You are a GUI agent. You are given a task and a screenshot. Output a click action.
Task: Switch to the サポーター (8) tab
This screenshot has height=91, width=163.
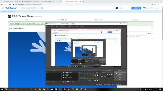pyautogui.click(x=99, y=20)
